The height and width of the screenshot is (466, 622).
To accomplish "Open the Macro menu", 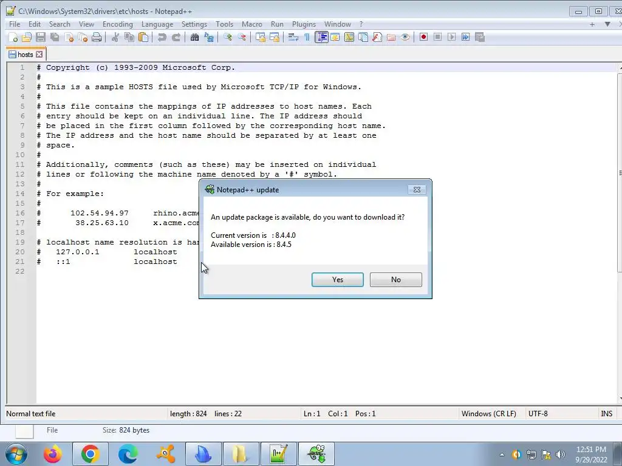I will (x=252, y=24).
